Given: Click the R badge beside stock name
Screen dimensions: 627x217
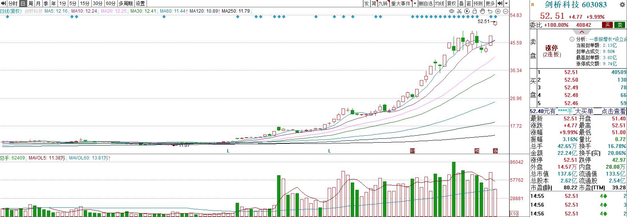Looking at the screenshot, I should [533, 5].
